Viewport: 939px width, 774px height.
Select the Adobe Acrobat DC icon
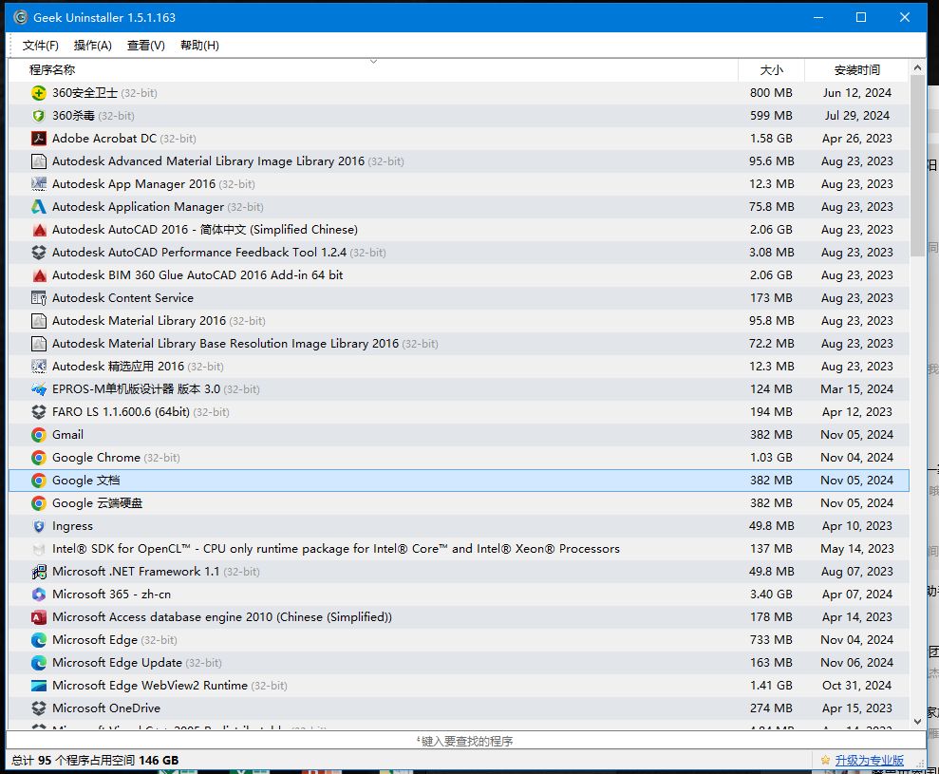(x=38, y=139)
